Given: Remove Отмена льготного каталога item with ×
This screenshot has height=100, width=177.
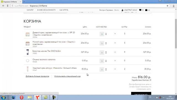Looking at the screenshot, I should point(115,61).
